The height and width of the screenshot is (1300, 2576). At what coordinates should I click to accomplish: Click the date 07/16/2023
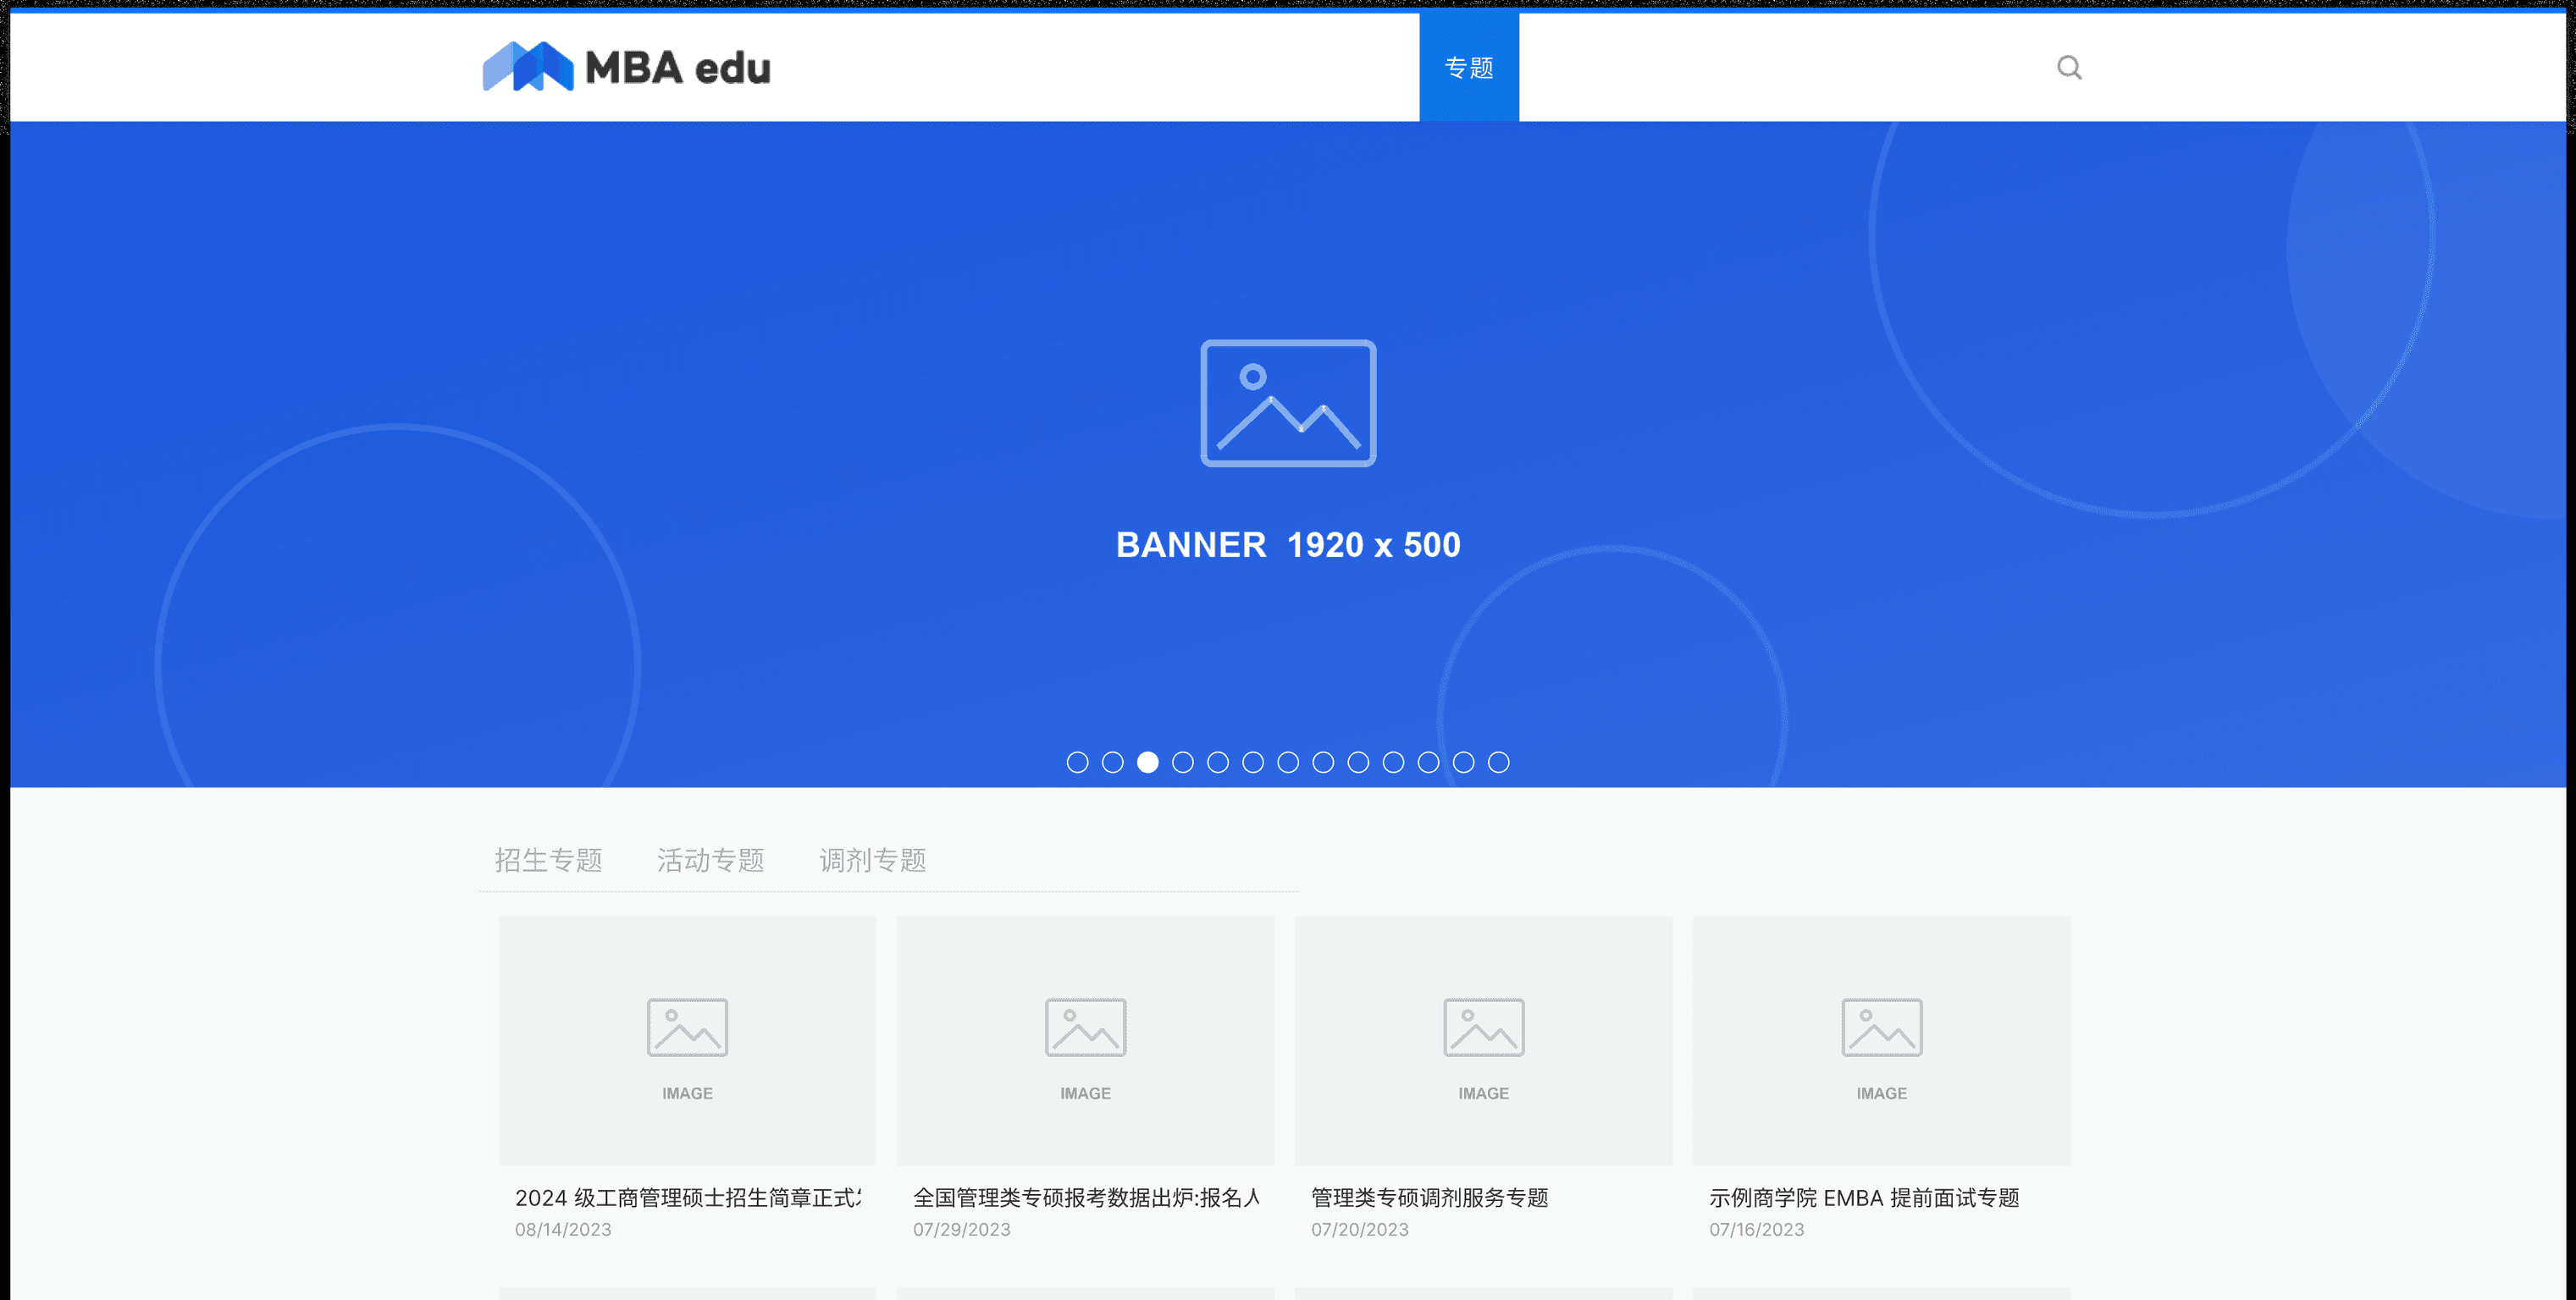(x=1756, y=1229)
